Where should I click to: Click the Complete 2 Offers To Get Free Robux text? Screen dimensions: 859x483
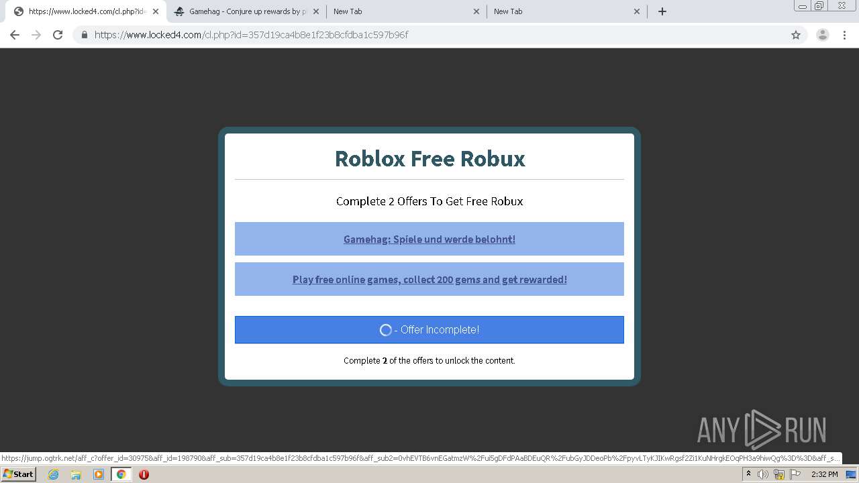(429, 201)
